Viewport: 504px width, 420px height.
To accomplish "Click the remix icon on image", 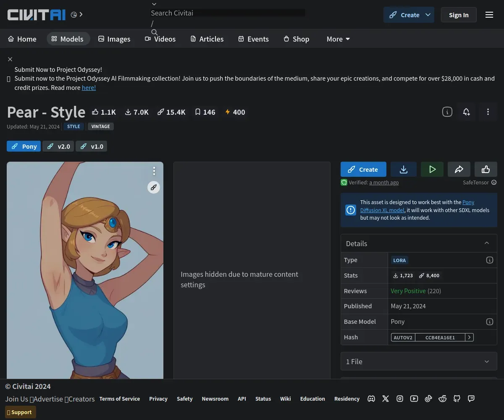I will coord(154,187).
